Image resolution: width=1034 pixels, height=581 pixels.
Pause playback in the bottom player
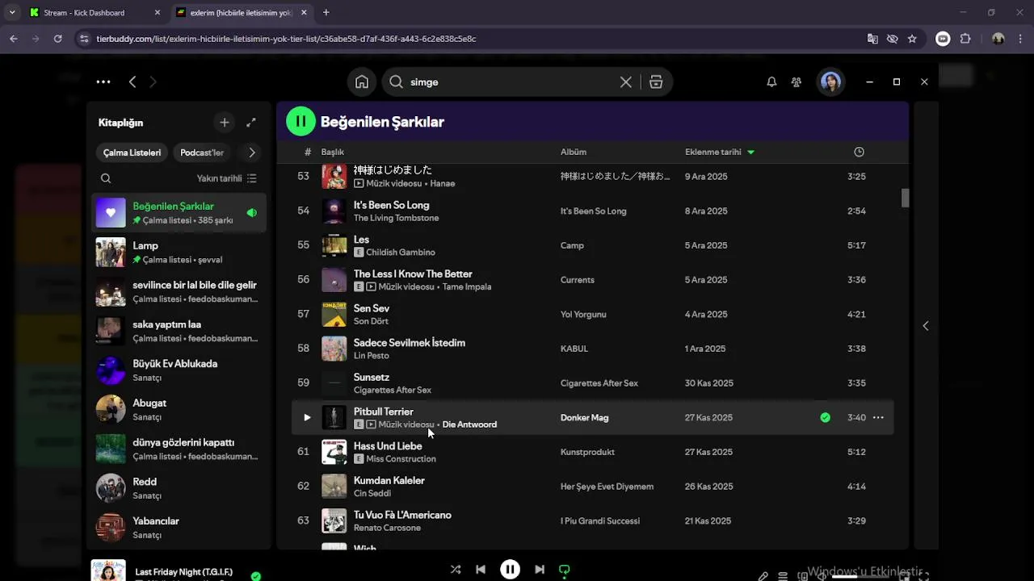pos(510,569)
